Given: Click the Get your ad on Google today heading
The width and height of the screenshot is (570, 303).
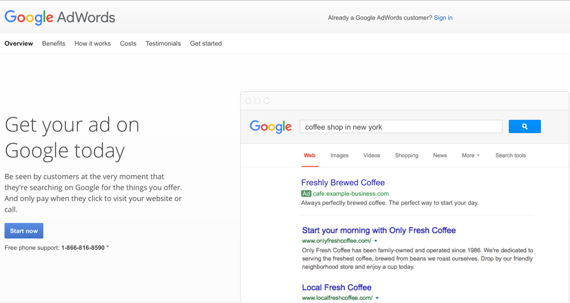Looking at the screenshot, I should coord(72,138).
